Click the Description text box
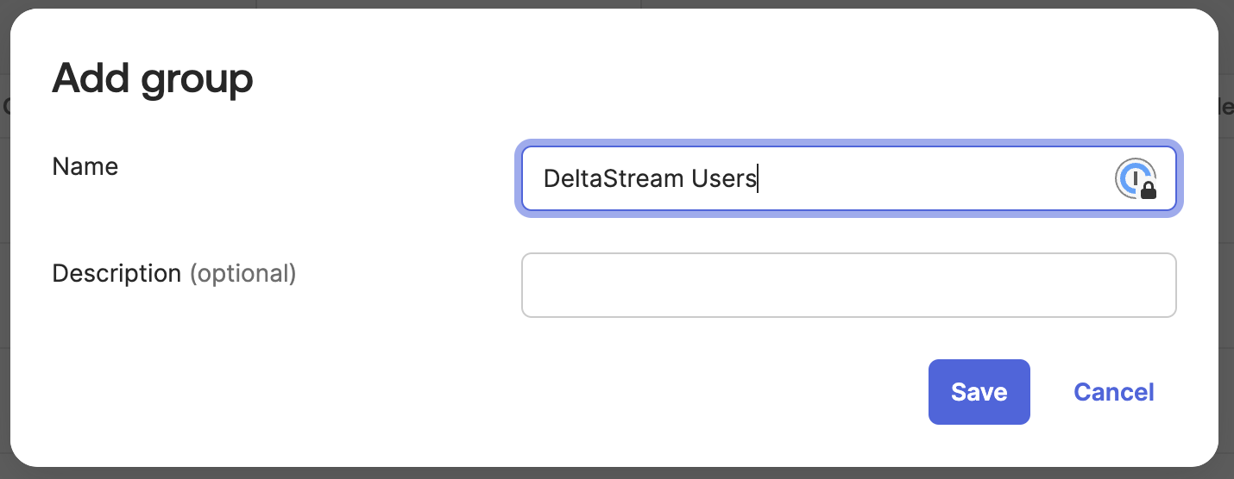This screenshot has height=479, width=1234. click(x=848, y=285)
